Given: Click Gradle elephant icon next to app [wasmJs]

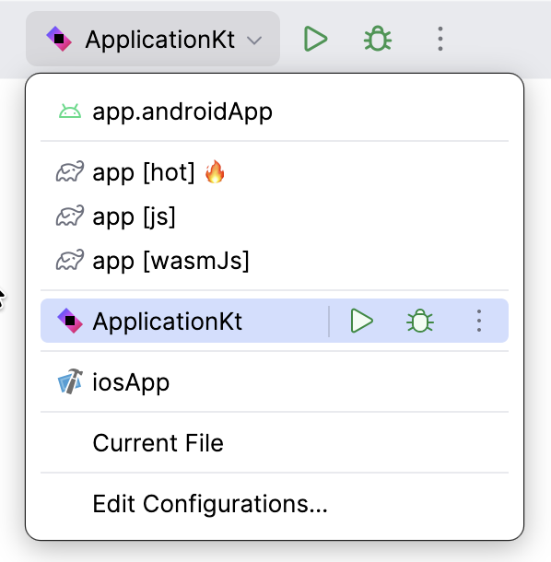Looking at the screenshot, I should [x=70, y=260].
